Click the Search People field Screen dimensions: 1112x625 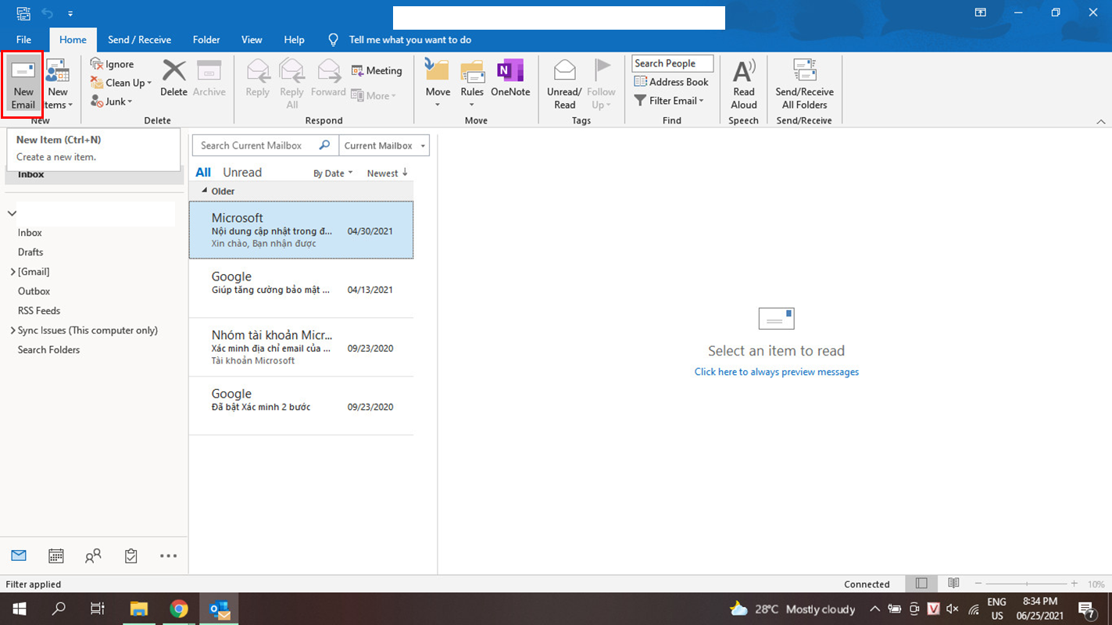coord(672,63)
